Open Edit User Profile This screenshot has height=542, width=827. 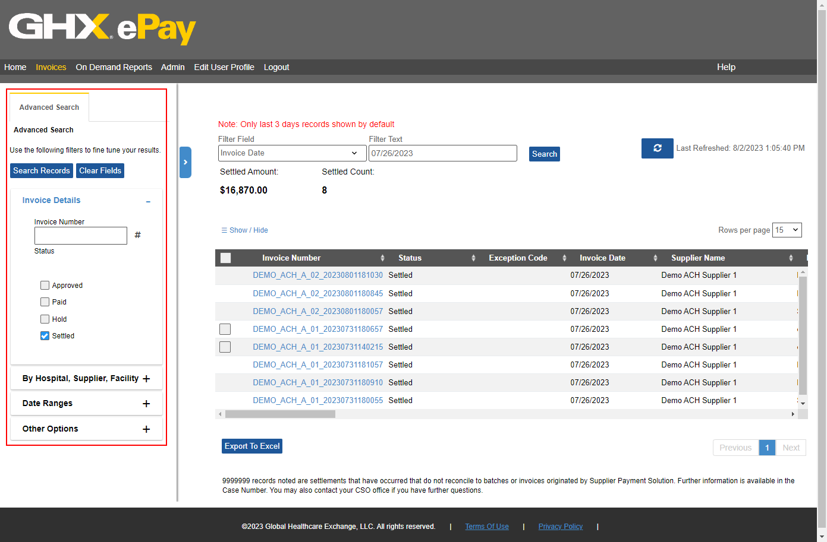[x=224, y=67]
